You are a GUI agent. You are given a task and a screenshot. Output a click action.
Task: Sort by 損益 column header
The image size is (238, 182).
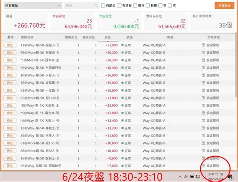point(108,37)
